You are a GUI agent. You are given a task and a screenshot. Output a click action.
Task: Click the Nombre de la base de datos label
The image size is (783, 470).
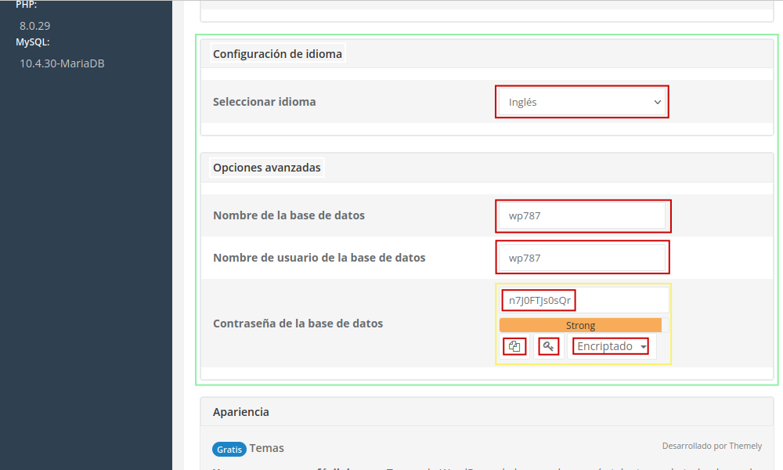tap(288, 215)
